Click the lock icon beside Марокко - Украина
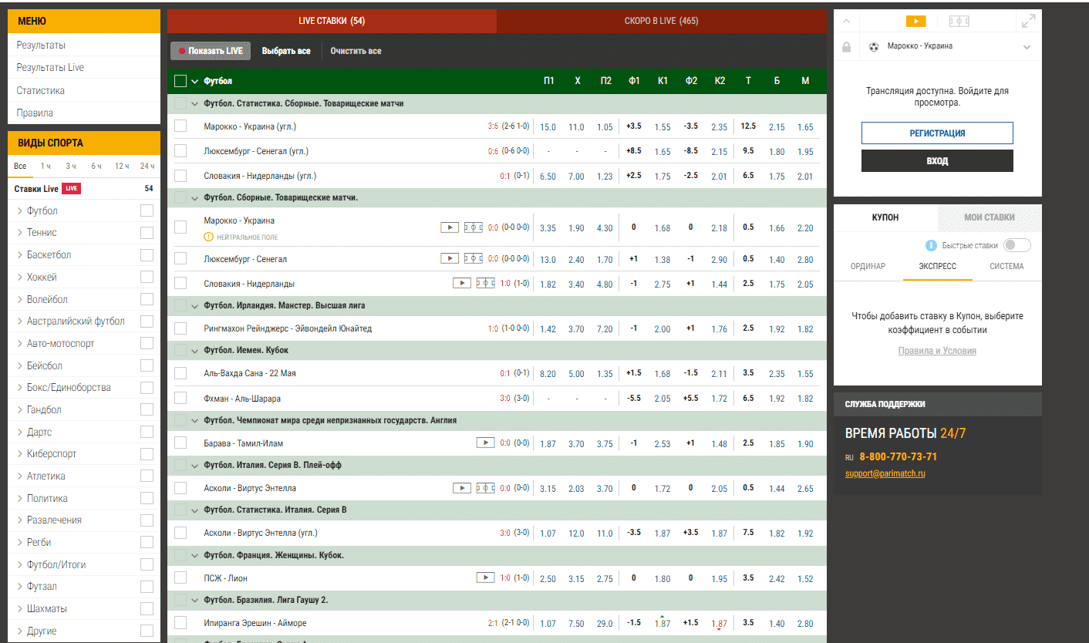The width and height of the screenshot is (1089, 643). point(847,47)
